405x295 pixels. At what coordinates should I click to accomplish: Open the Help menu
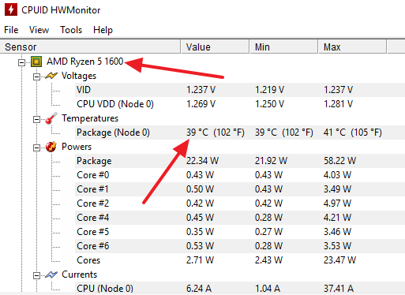[x=103, y=30]
